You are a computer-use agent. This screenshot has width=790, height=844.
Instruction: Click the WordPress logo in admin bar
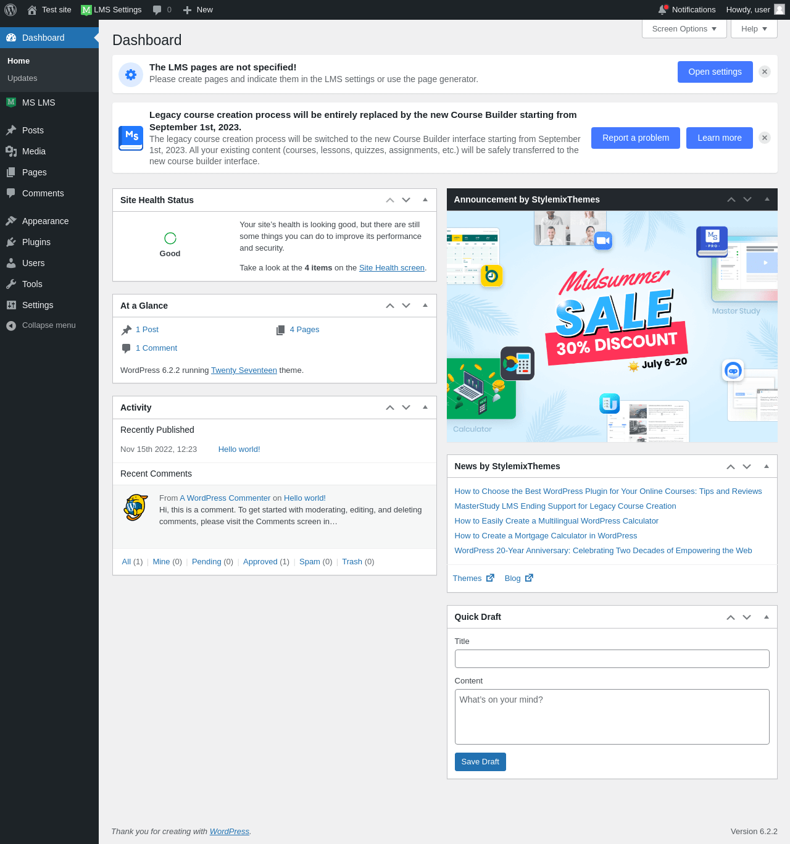[x=10, y=10]
